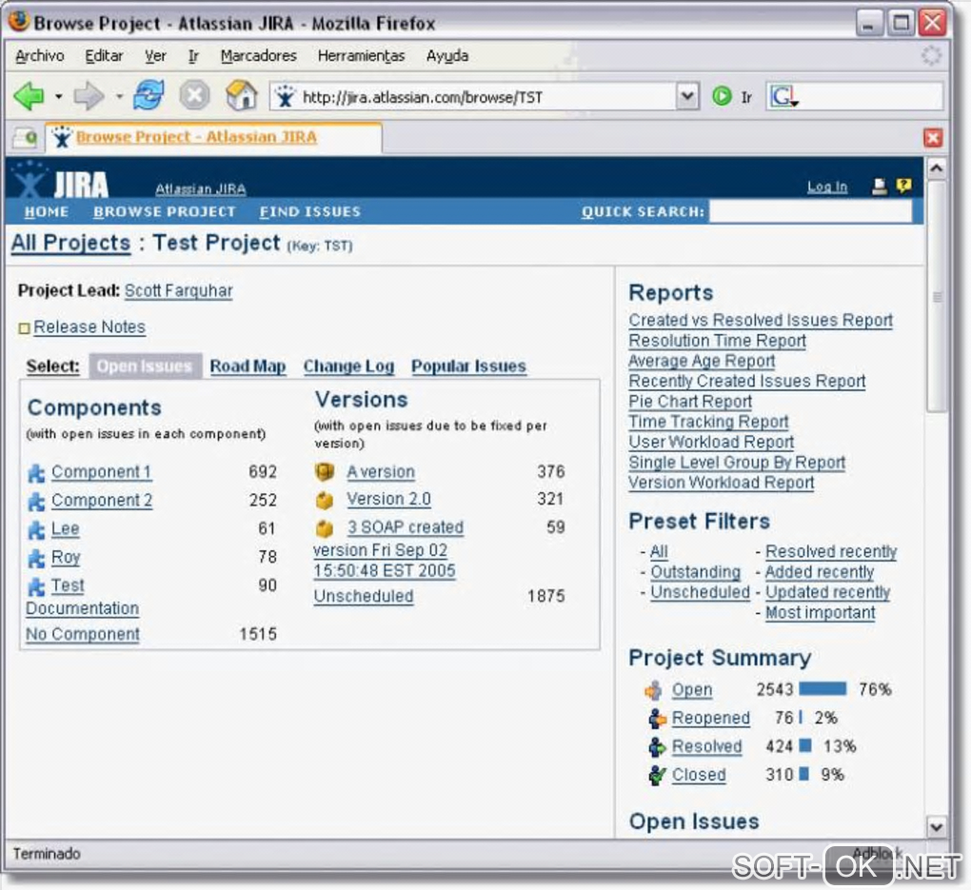Screen dimensions: 971x890
Task: Open the Ayuda menu
Action: click(x=447, y=56)
